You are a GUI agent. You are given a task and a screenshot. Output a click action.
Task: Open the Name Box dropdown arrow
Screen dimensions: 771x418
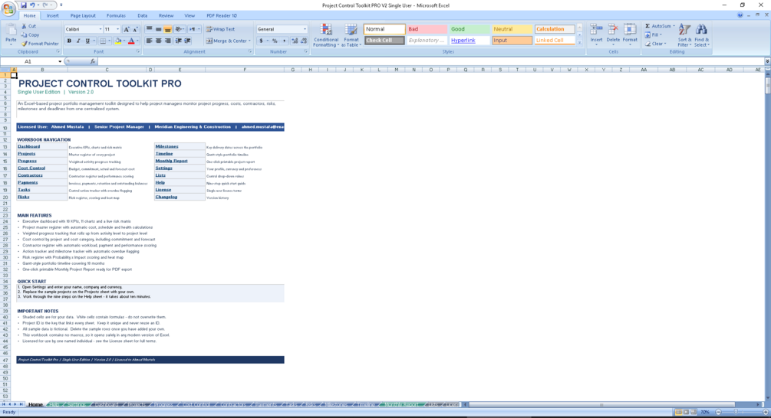tap(60, 61)
